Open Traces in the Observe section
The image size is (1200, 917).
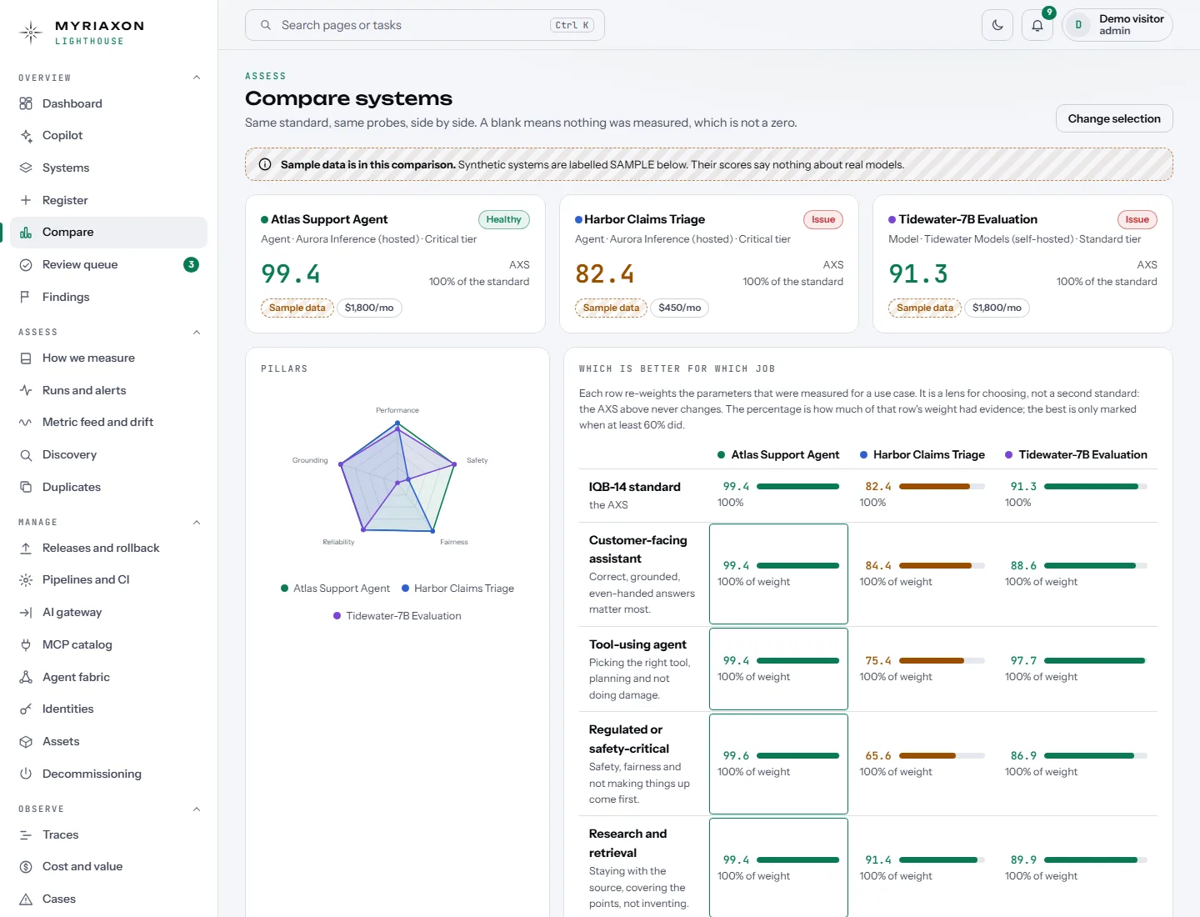[x=108, y=835]
